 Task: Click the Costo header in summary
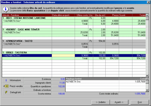132,79
